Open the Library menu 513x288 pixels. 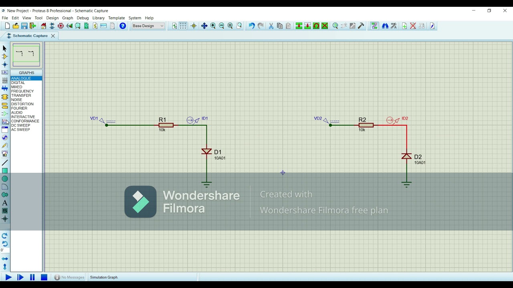click(99, 18)
